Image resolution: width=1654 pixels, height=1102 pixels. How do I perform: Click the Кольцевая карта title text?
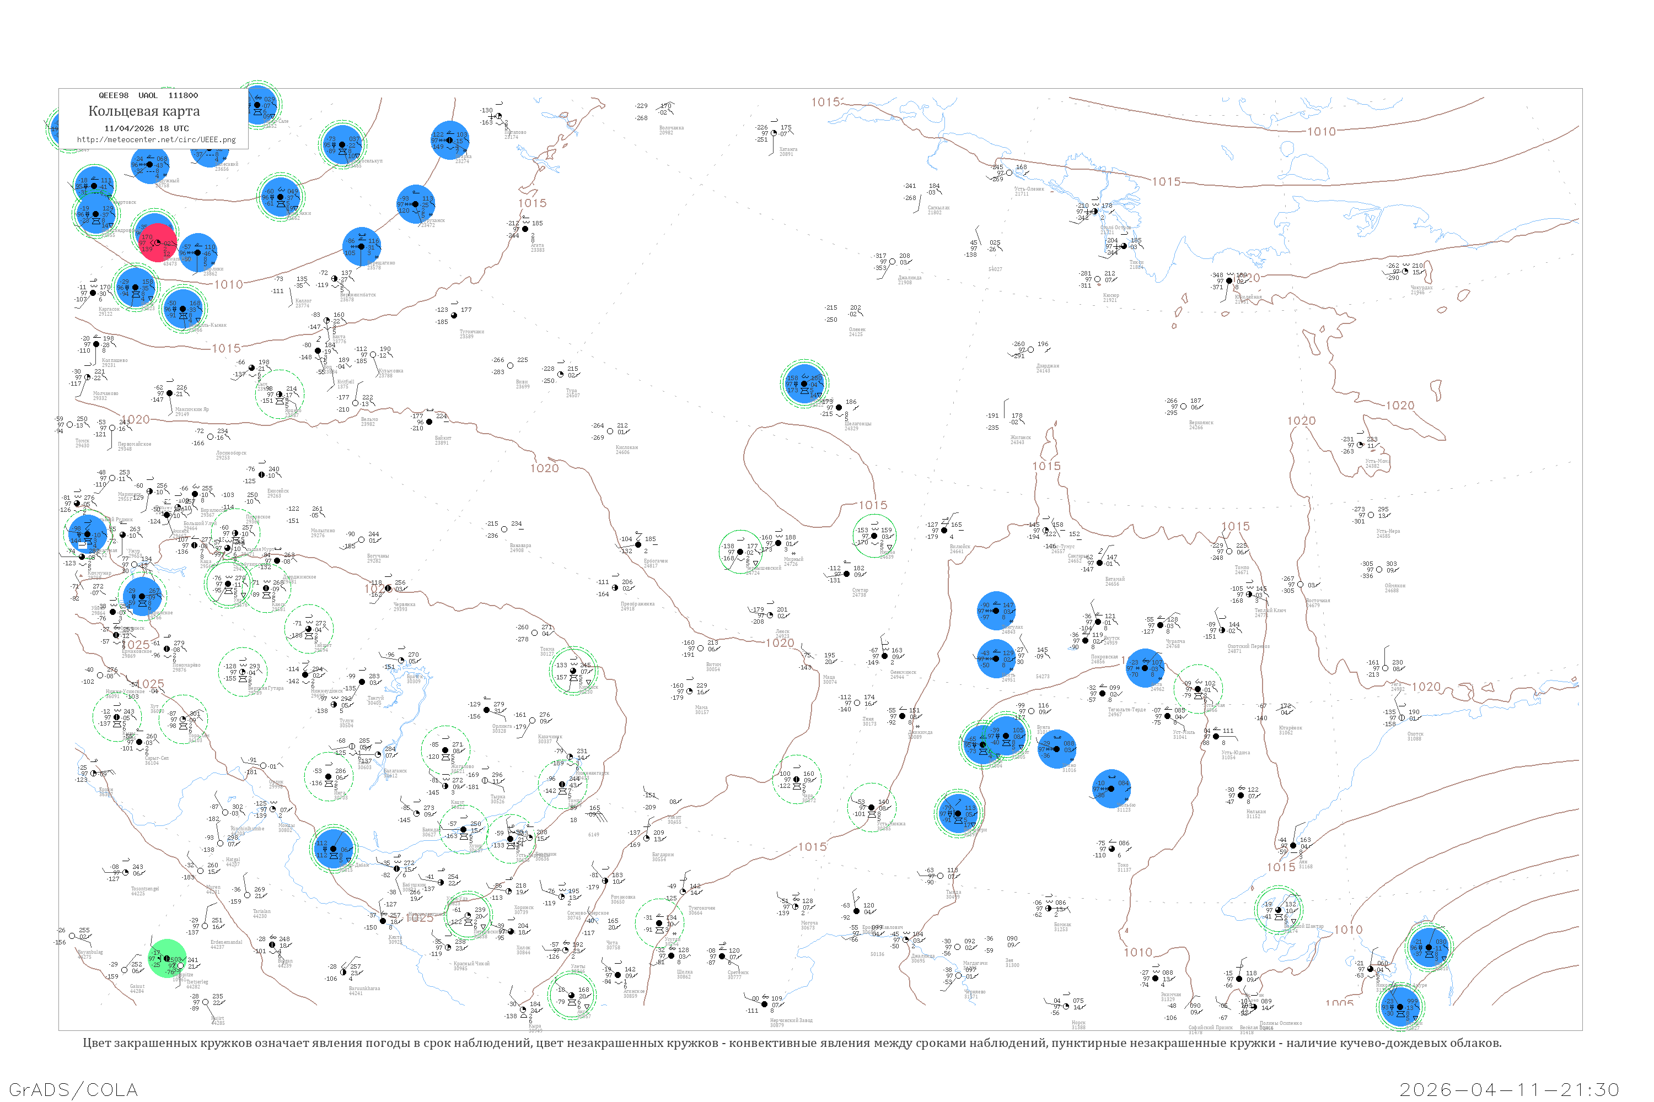point(144,111)
